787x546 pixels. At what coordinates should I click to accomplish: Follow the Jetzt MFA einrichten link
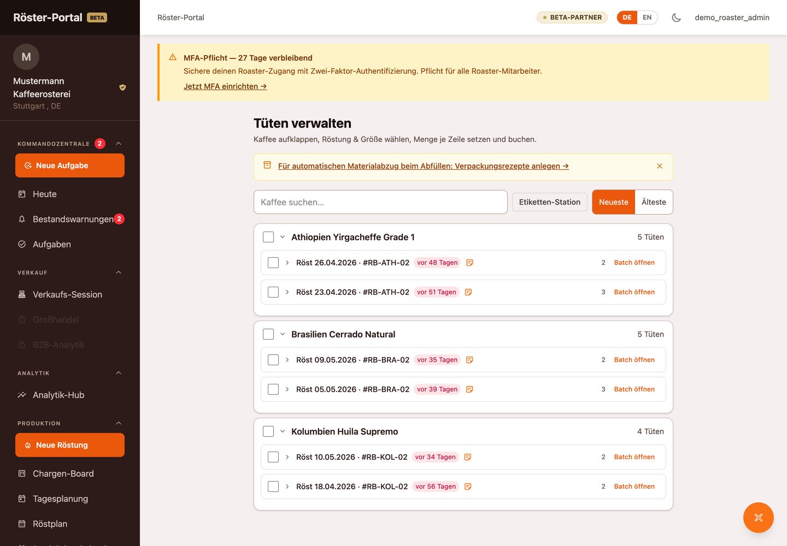click(x=225, y=86)
